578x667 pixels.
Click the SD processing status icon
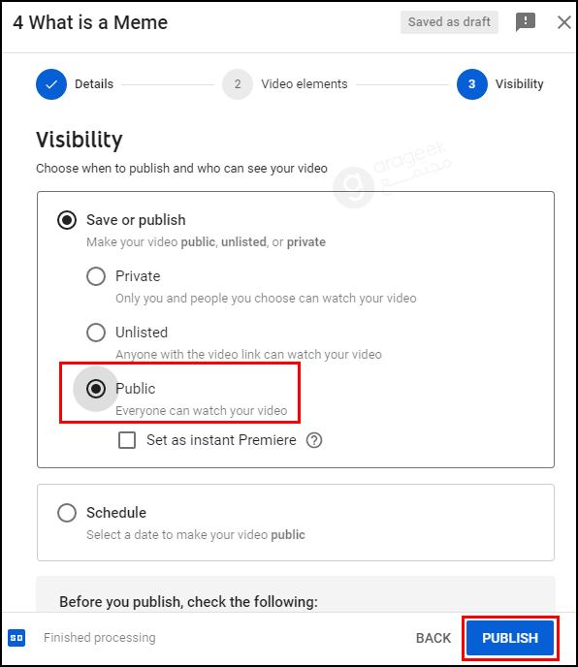(x=16, y=638)
